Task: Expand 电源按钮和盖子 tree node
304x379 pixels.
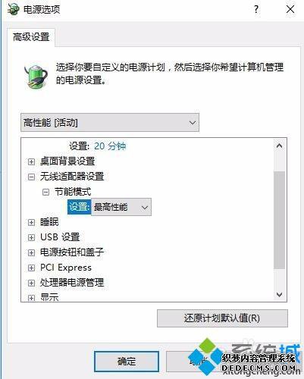Action: tap(31, 252)
